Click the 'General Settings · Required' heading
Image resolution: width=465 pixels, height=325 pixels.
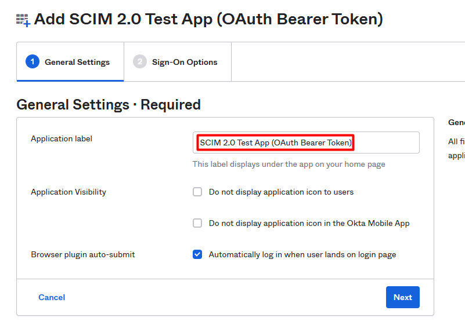tap(109, 105)
